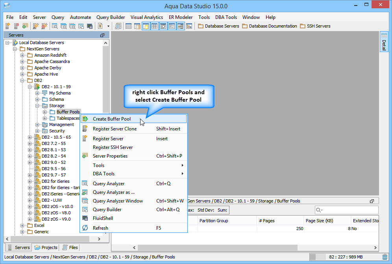Collapse the Storage node
Screen dimensions: 392x264
37,106
